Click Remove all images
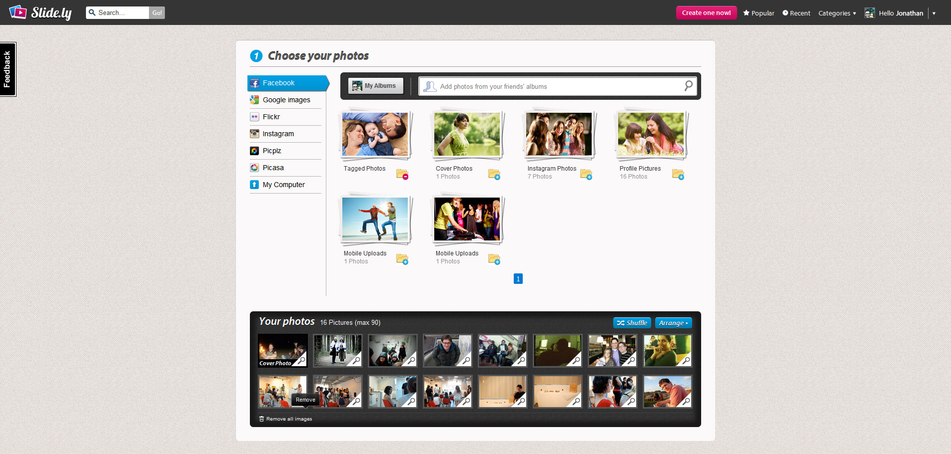The height and width of the screenshot is (454, 951). (285, 419)
